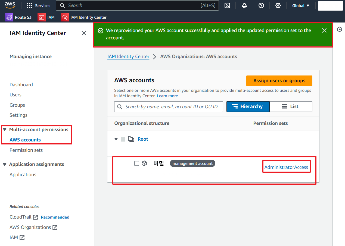345x246 pixels.
Task: Collapse the Root tree node arrow
Action: click(x=116, y=139)
